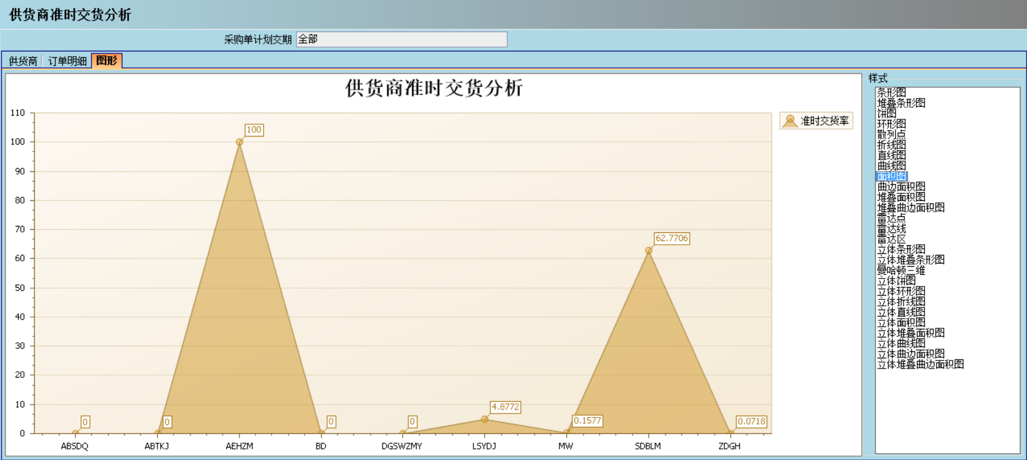
Task: Choose 饼图 from the style list
Action: click(x=887, y=114)
